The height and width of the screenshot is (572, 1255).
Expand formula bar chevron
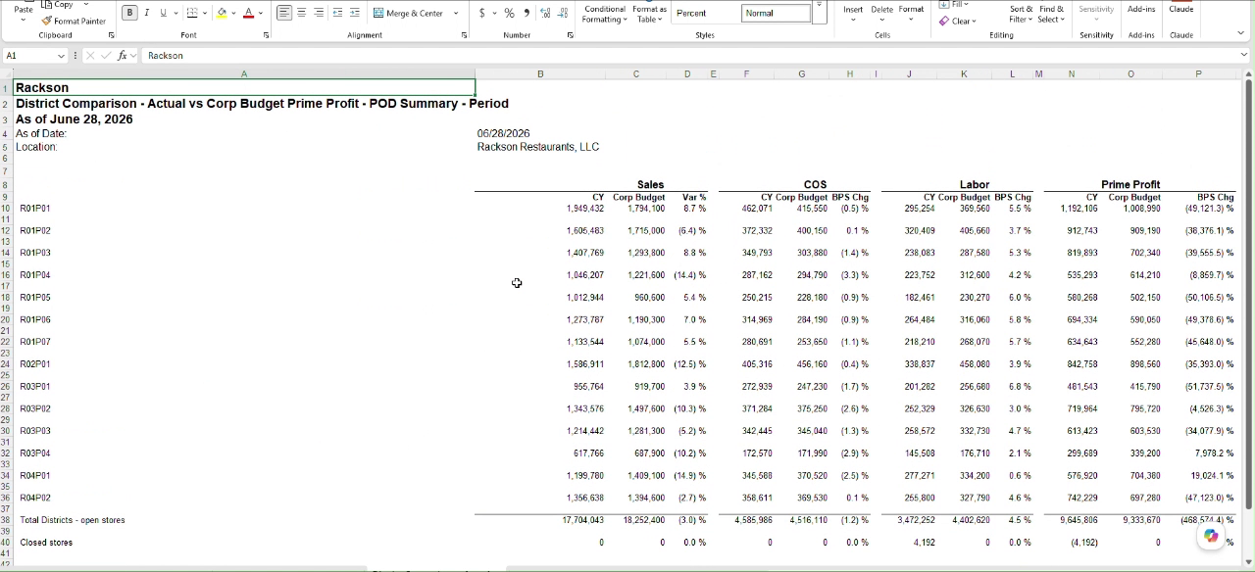click(1243, 56)
